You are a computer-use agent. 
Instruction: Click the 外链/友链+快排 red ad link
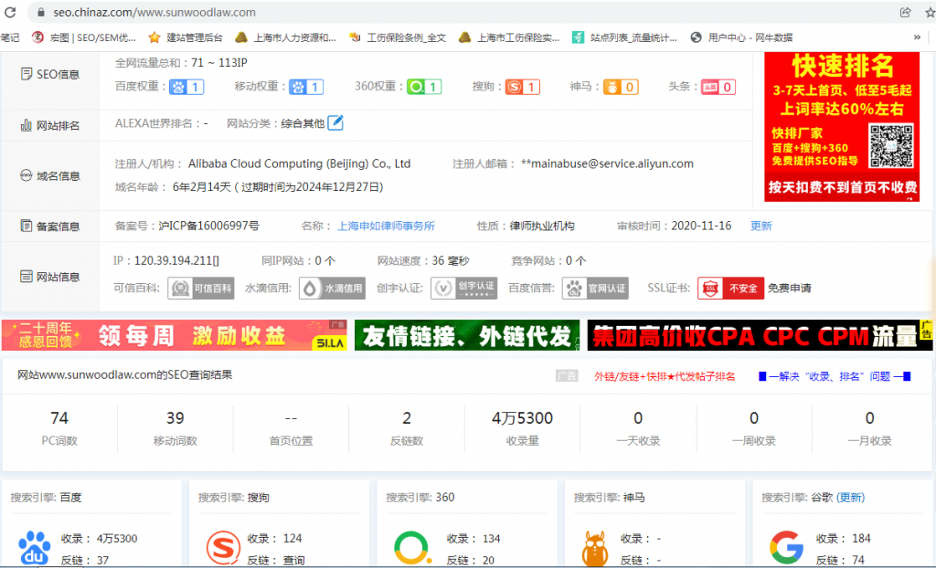click(665, 376)
